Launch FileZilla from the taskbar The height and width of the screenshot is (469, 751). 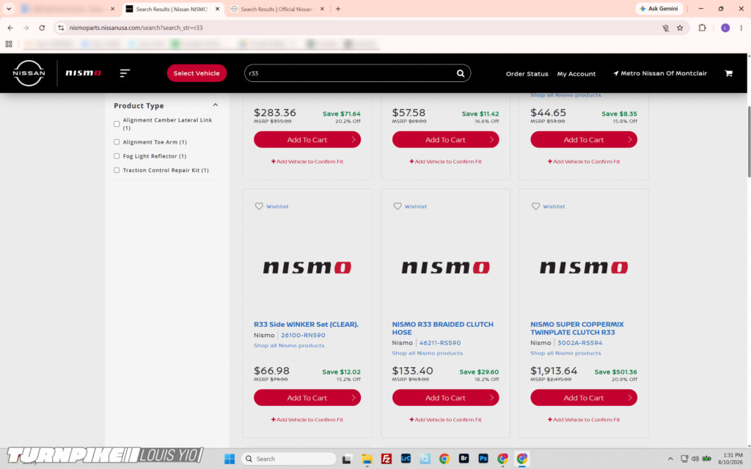[386, 459]
